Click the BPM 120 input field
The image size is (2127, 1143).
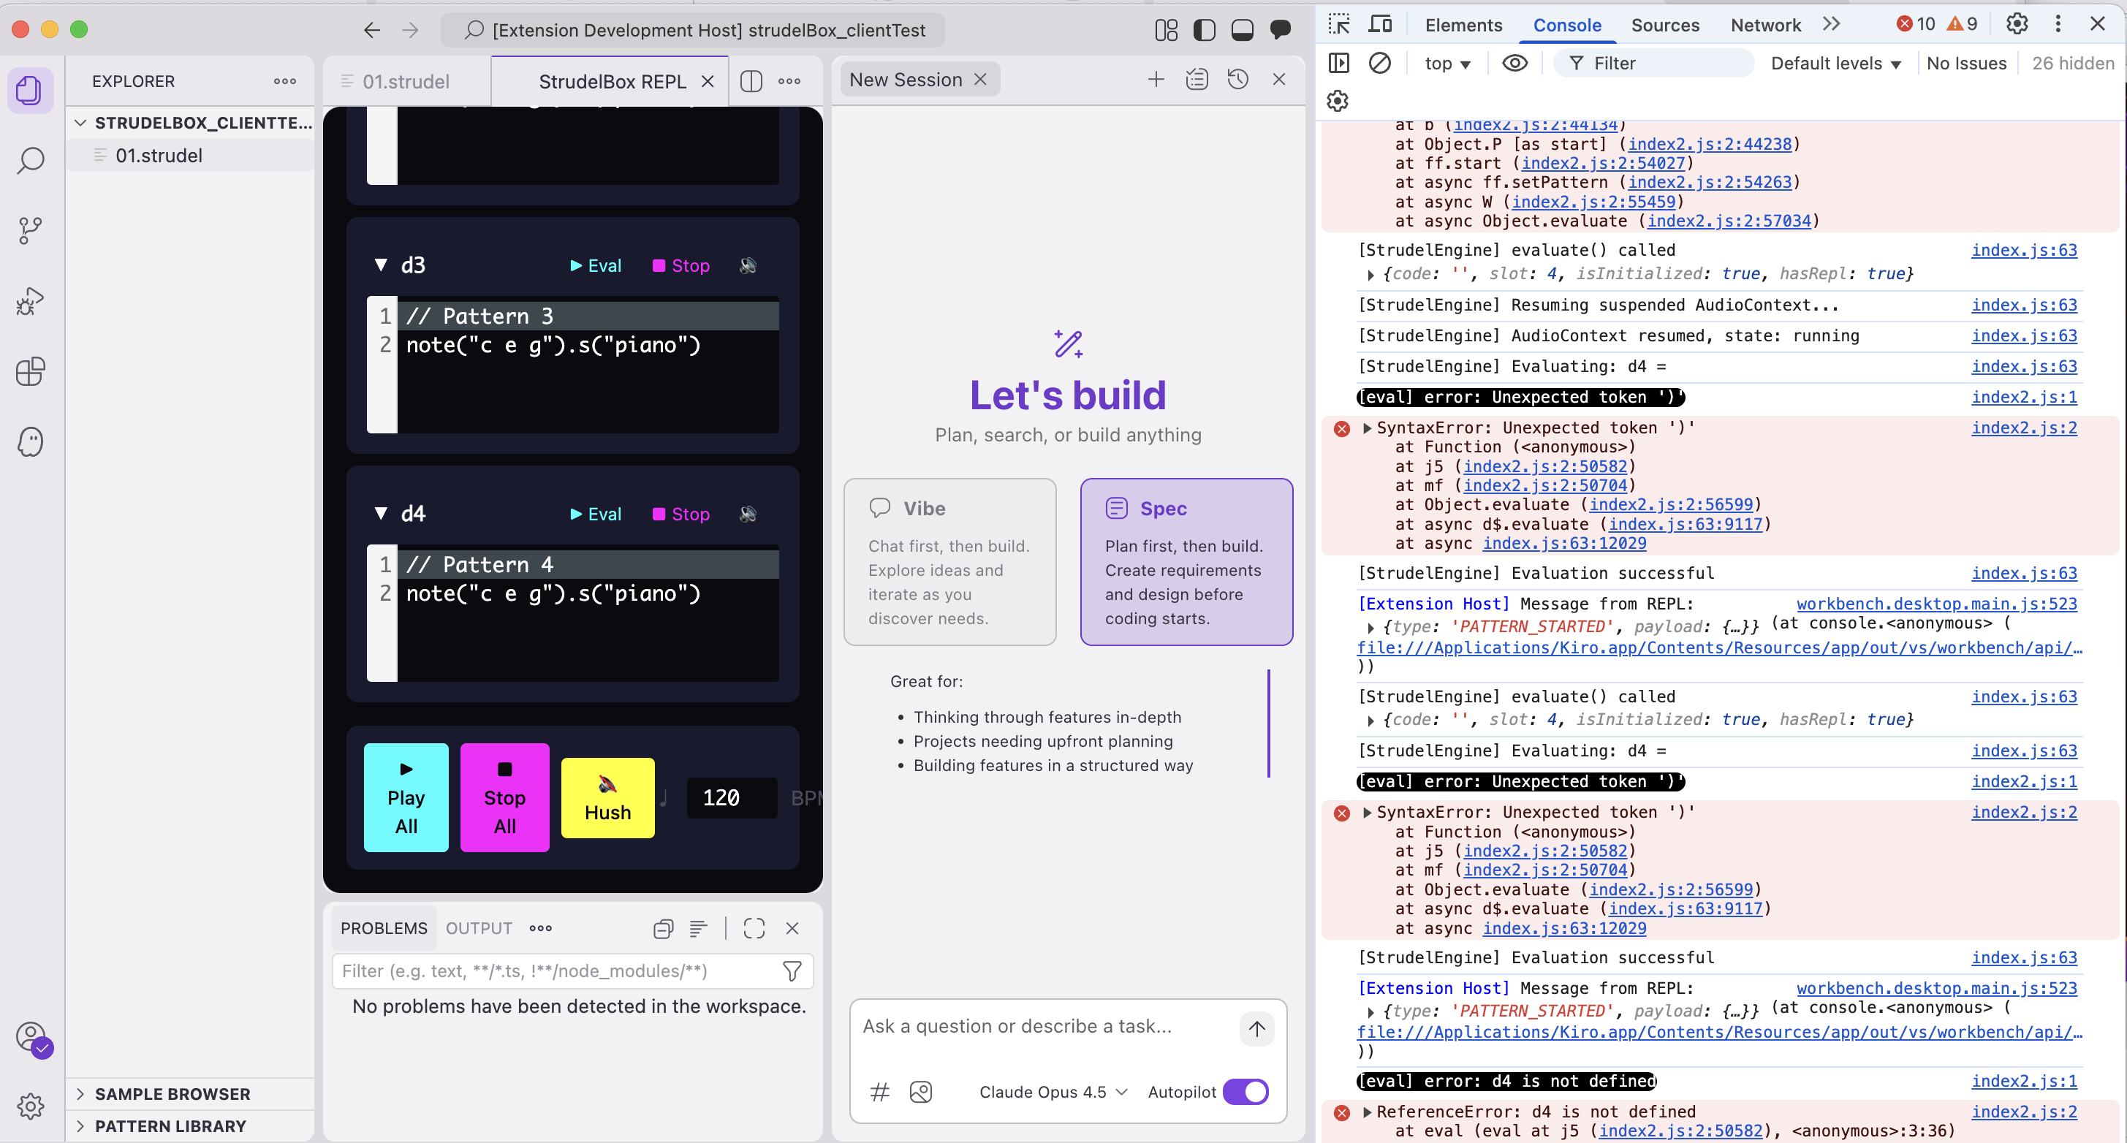click(x=731, y=798)
